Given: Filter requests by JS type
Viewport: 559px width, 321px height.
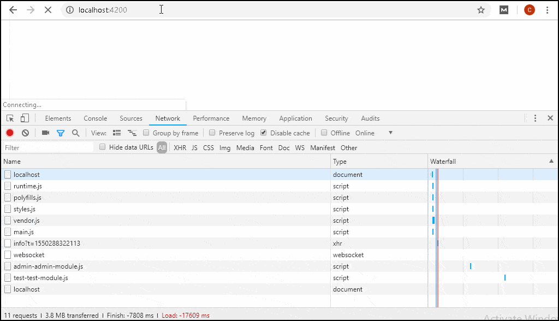Looking at the screenshot, I should (x=194, y=148).
